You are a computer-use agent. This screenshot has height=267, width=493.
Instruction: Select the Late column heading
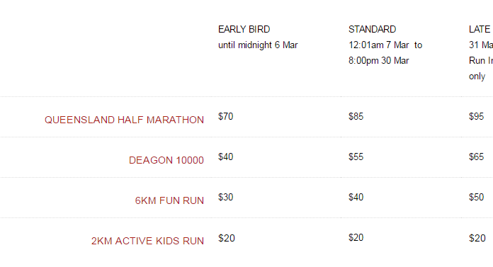pyautogui.click(x=480, y=29)
